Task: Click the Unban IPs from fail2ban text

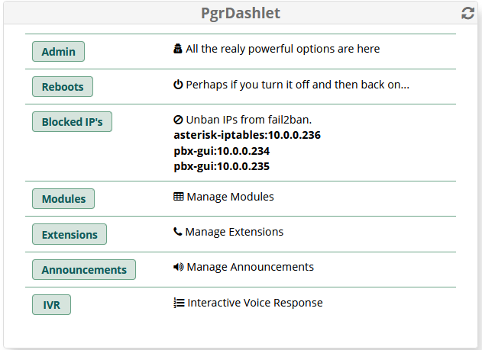Action: tap(249, 120)
